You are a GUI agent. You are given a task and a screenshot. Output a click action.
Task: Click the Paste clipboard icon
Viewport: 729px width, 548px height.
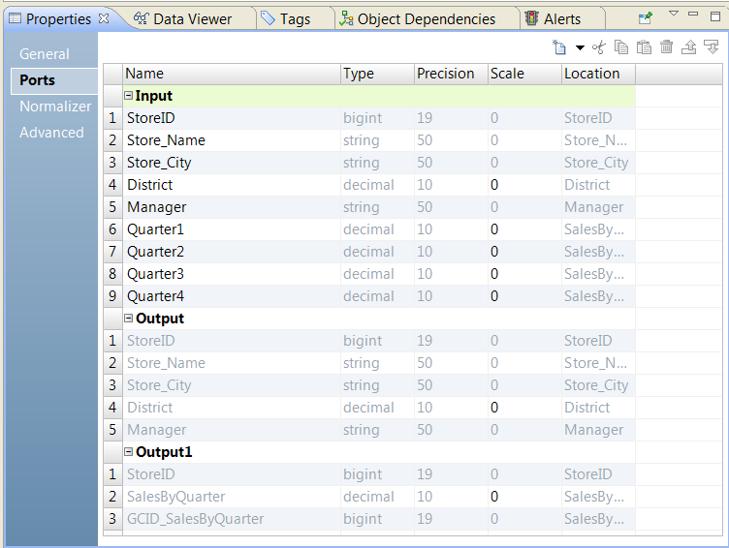tap(644, 46)
